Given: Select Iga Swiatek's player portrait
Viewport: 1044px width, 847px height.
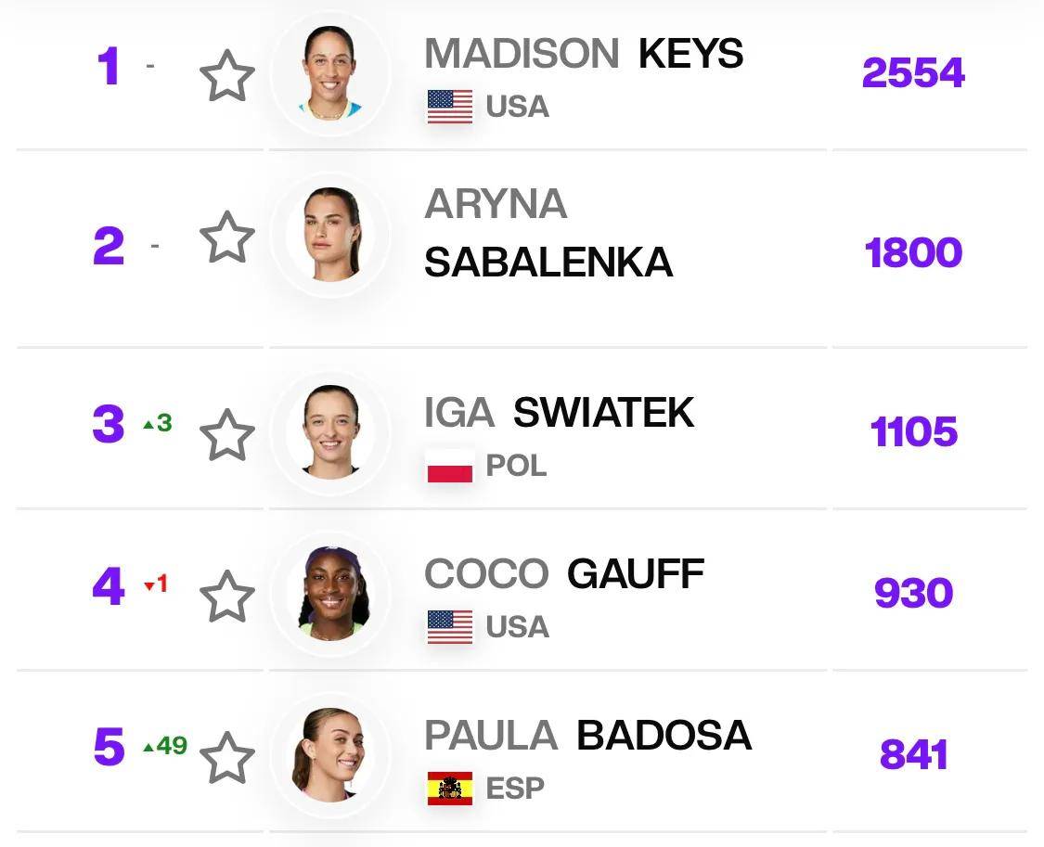Looking at the screenshot, I should 330,432.
